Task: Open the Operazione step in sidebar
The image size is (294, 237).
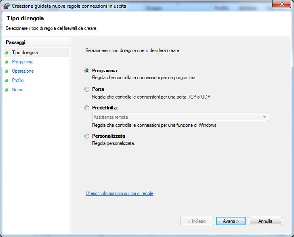Action: (23, 71)
